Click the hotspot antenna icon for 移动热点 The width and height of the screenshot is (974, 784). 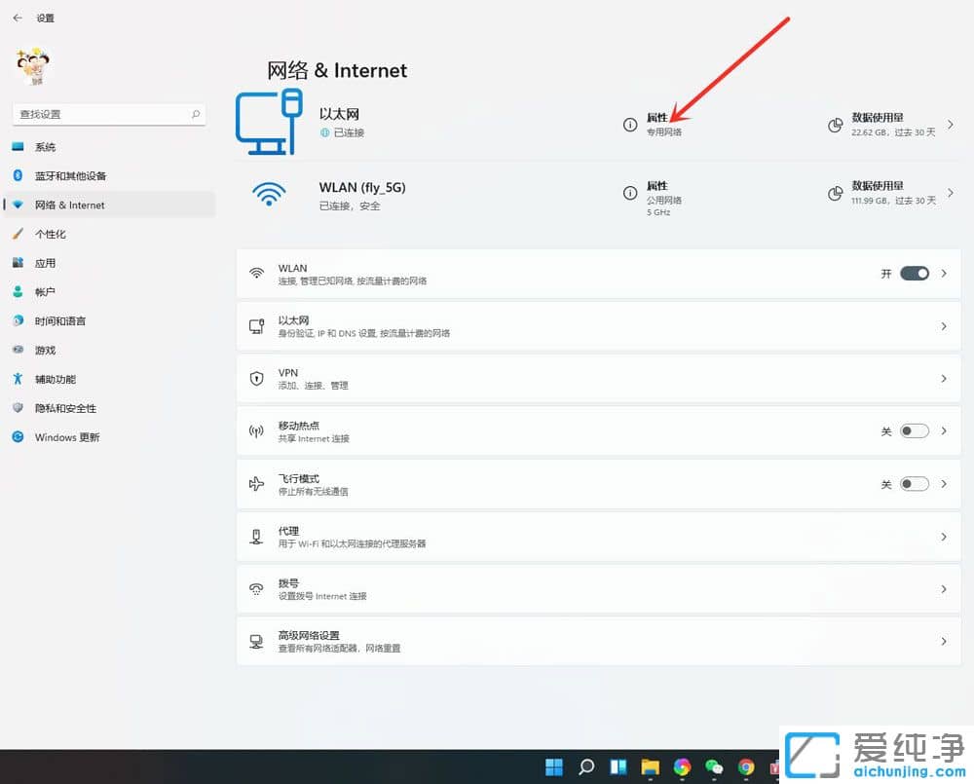[x=256, y=431]
